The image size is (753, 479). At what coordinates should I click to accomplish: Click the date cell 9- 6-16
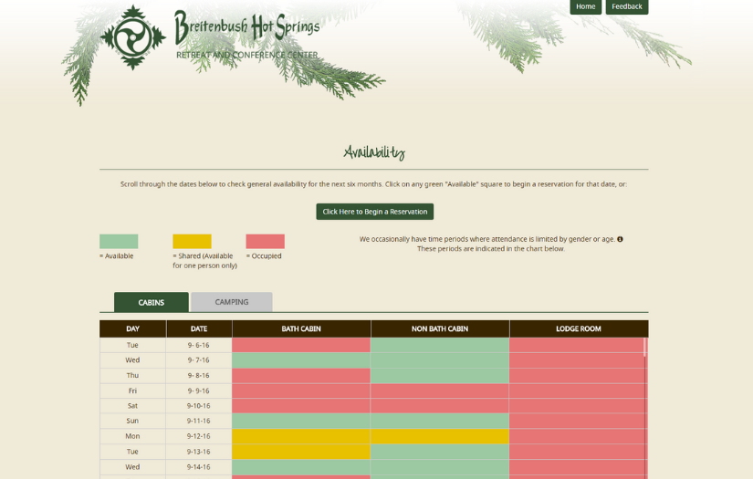click(x=199, y=345)
